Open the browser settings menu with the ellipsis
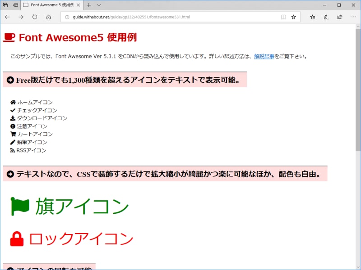This screenshot has width=361, height=270. coord(354,17)
